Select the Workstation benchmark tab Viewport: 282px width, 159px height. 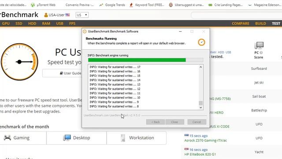coord(136,138)
